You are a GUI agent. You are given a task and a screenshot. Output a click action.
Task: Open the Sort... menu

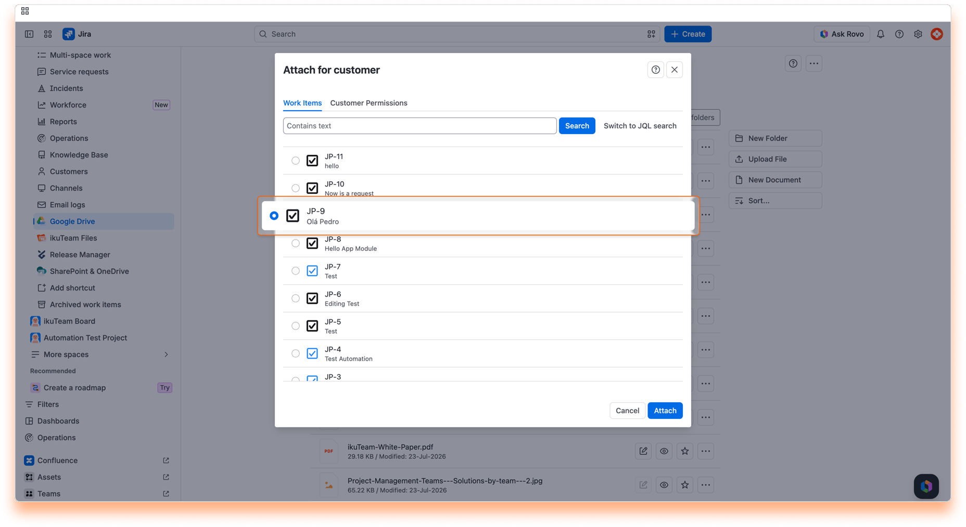(775, 201)
